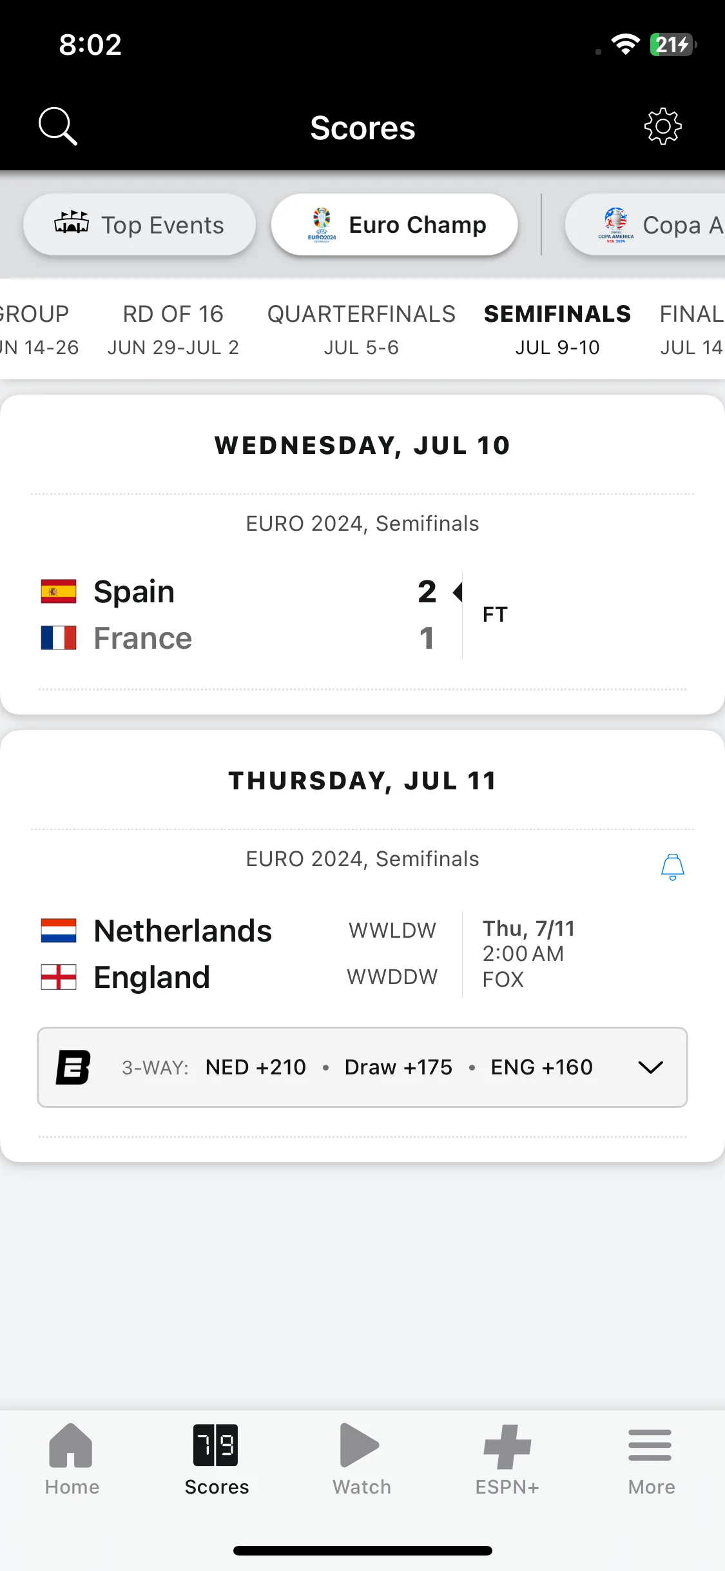Switch to Rd of 16 tab
The image size is (725, 1571).
173,330
